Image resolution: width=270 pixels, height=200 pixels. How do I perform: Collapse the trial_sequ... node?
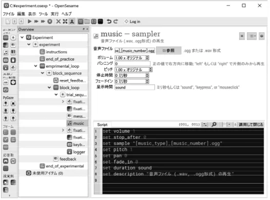point(56,94)
